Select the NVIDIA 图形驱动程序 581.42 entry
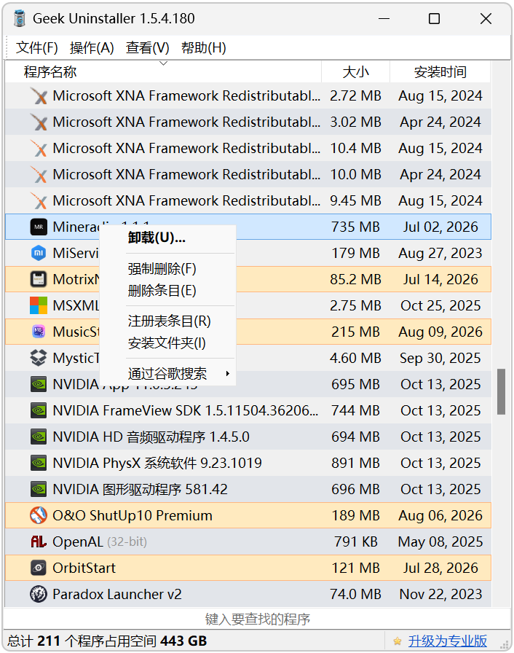 (x=140, y=489)
